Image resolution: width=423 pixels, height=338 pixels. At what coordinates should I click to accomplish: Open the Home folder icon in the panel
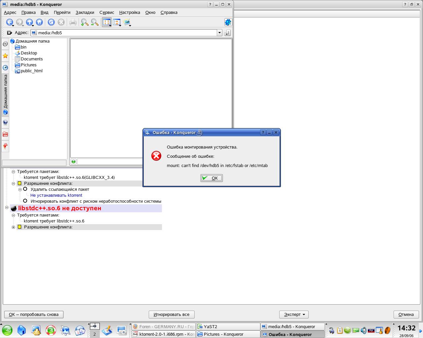[21, 330]
